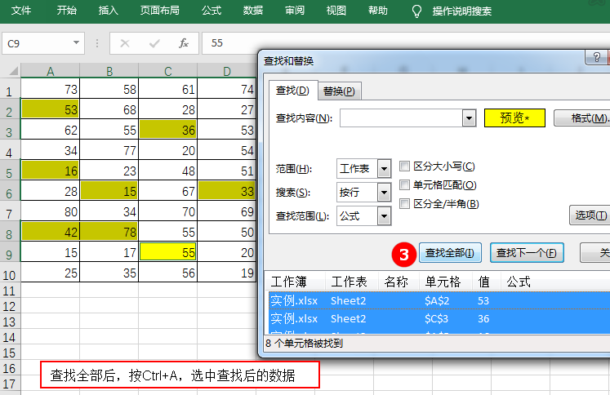Open the 公式 ribbon menu
This screenshot has height=395, width=610.
[x=211, y=11]
